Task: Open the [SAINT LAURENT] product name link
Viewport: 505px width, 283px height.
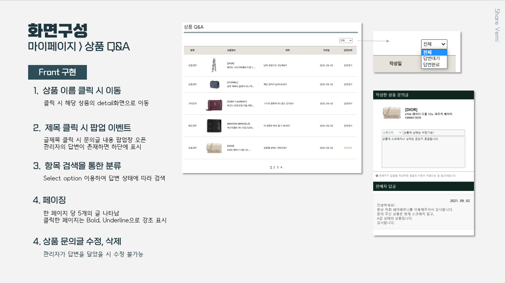Action: click(x=237, y=102)
